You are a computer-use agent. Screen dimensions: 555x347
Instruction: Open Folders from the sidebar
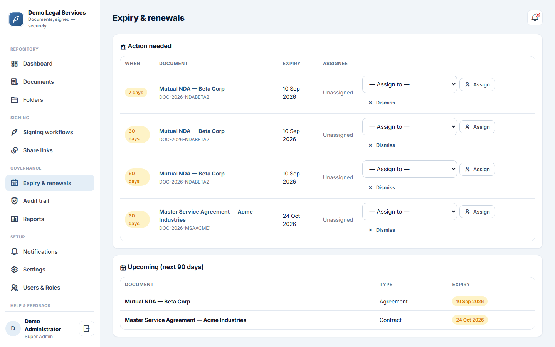click(50, 100)
